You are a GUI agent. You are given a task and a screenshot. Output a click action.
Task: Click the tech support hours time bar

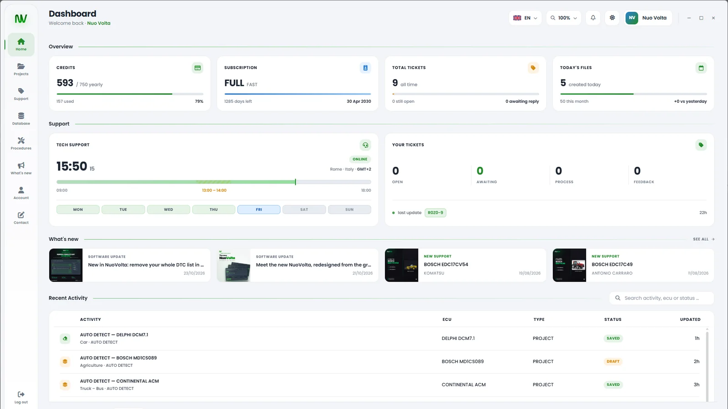[214, 182]
